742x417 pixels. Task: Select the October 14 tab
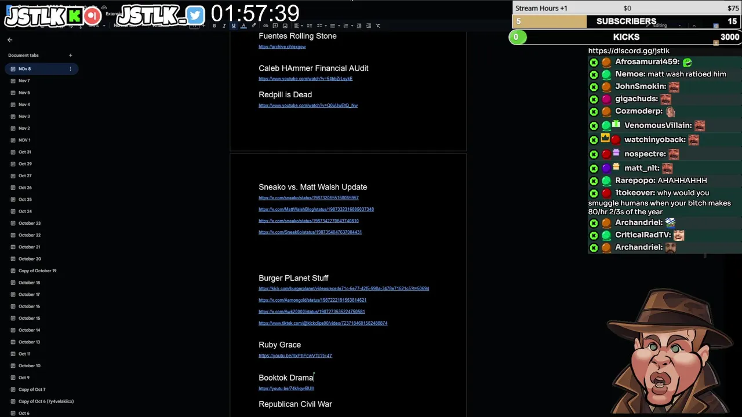click(x=29, y=330)
